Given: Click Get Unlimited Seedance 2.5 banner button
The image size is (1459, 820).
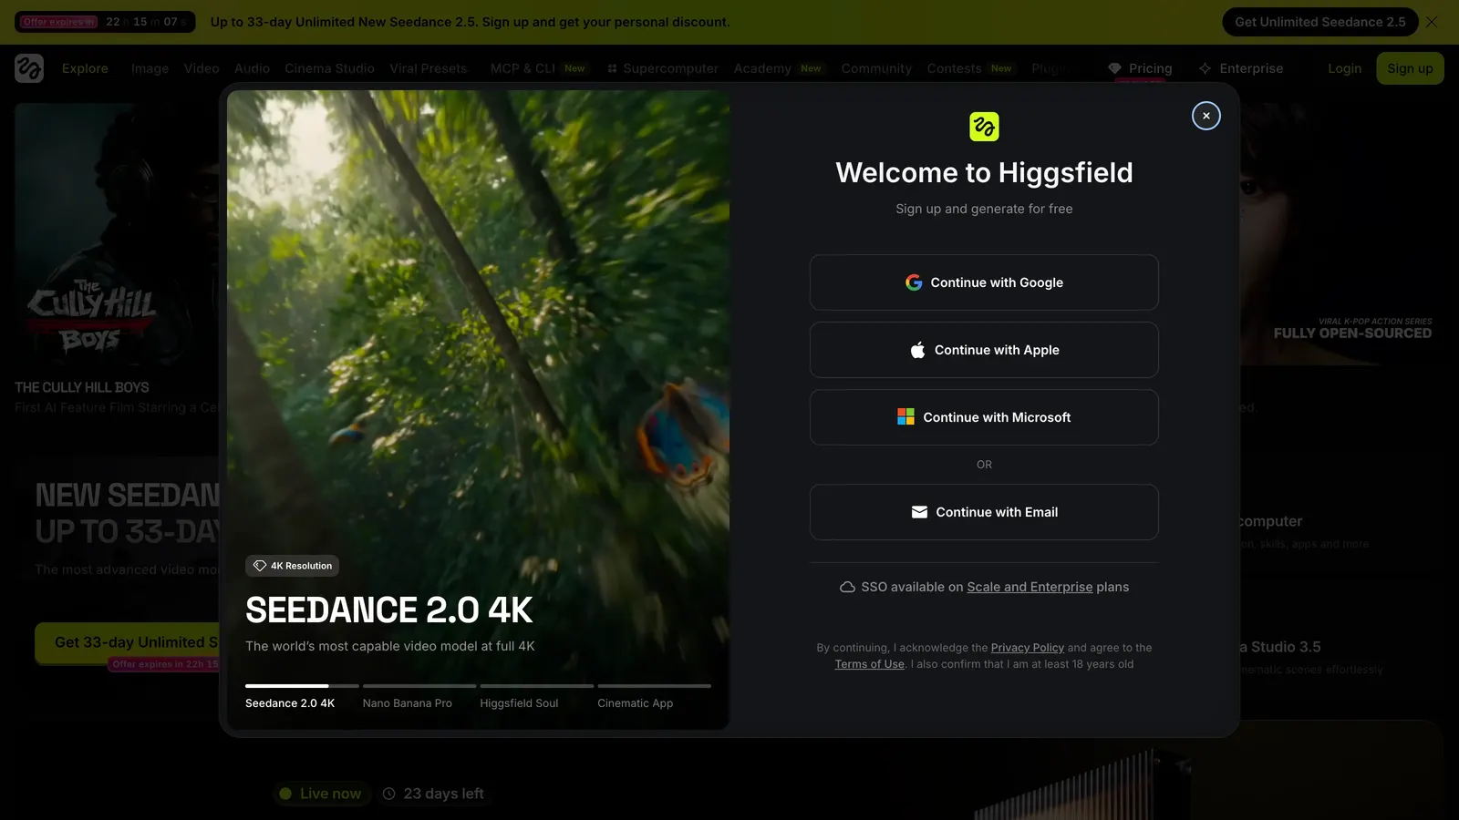Looking at the screenshot, I should point(1320,22).
